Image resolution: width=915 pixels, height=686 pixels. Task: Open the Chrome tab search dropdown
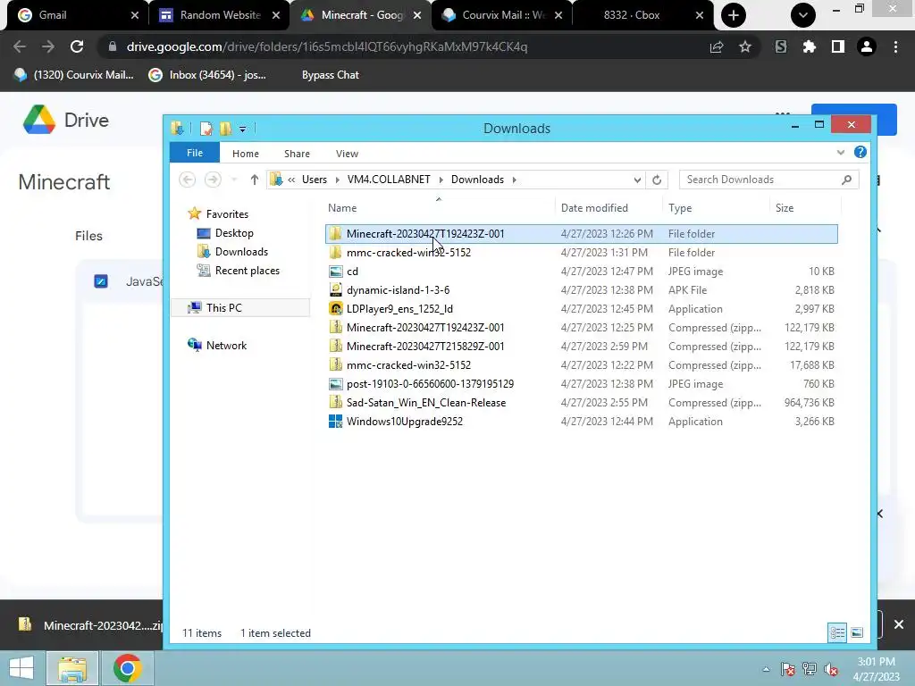[803, 15]
